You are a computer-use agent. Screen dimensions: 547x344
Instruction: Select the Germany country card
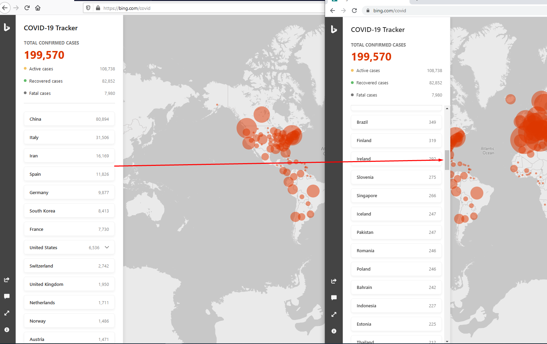(x=69, y=192)
